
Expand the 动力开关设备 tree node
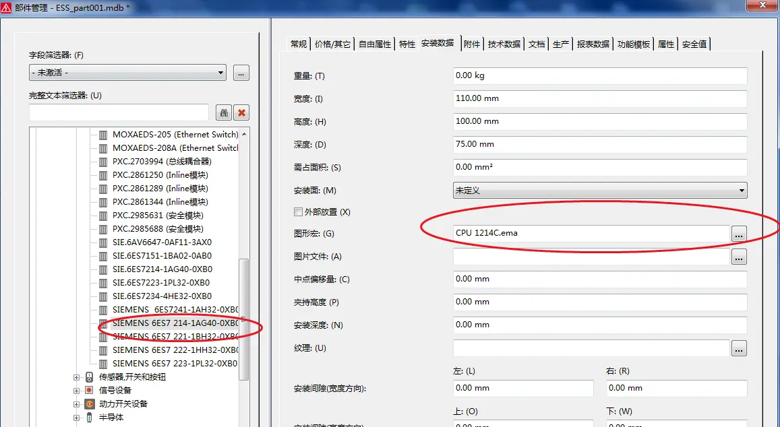pos(77,404)
